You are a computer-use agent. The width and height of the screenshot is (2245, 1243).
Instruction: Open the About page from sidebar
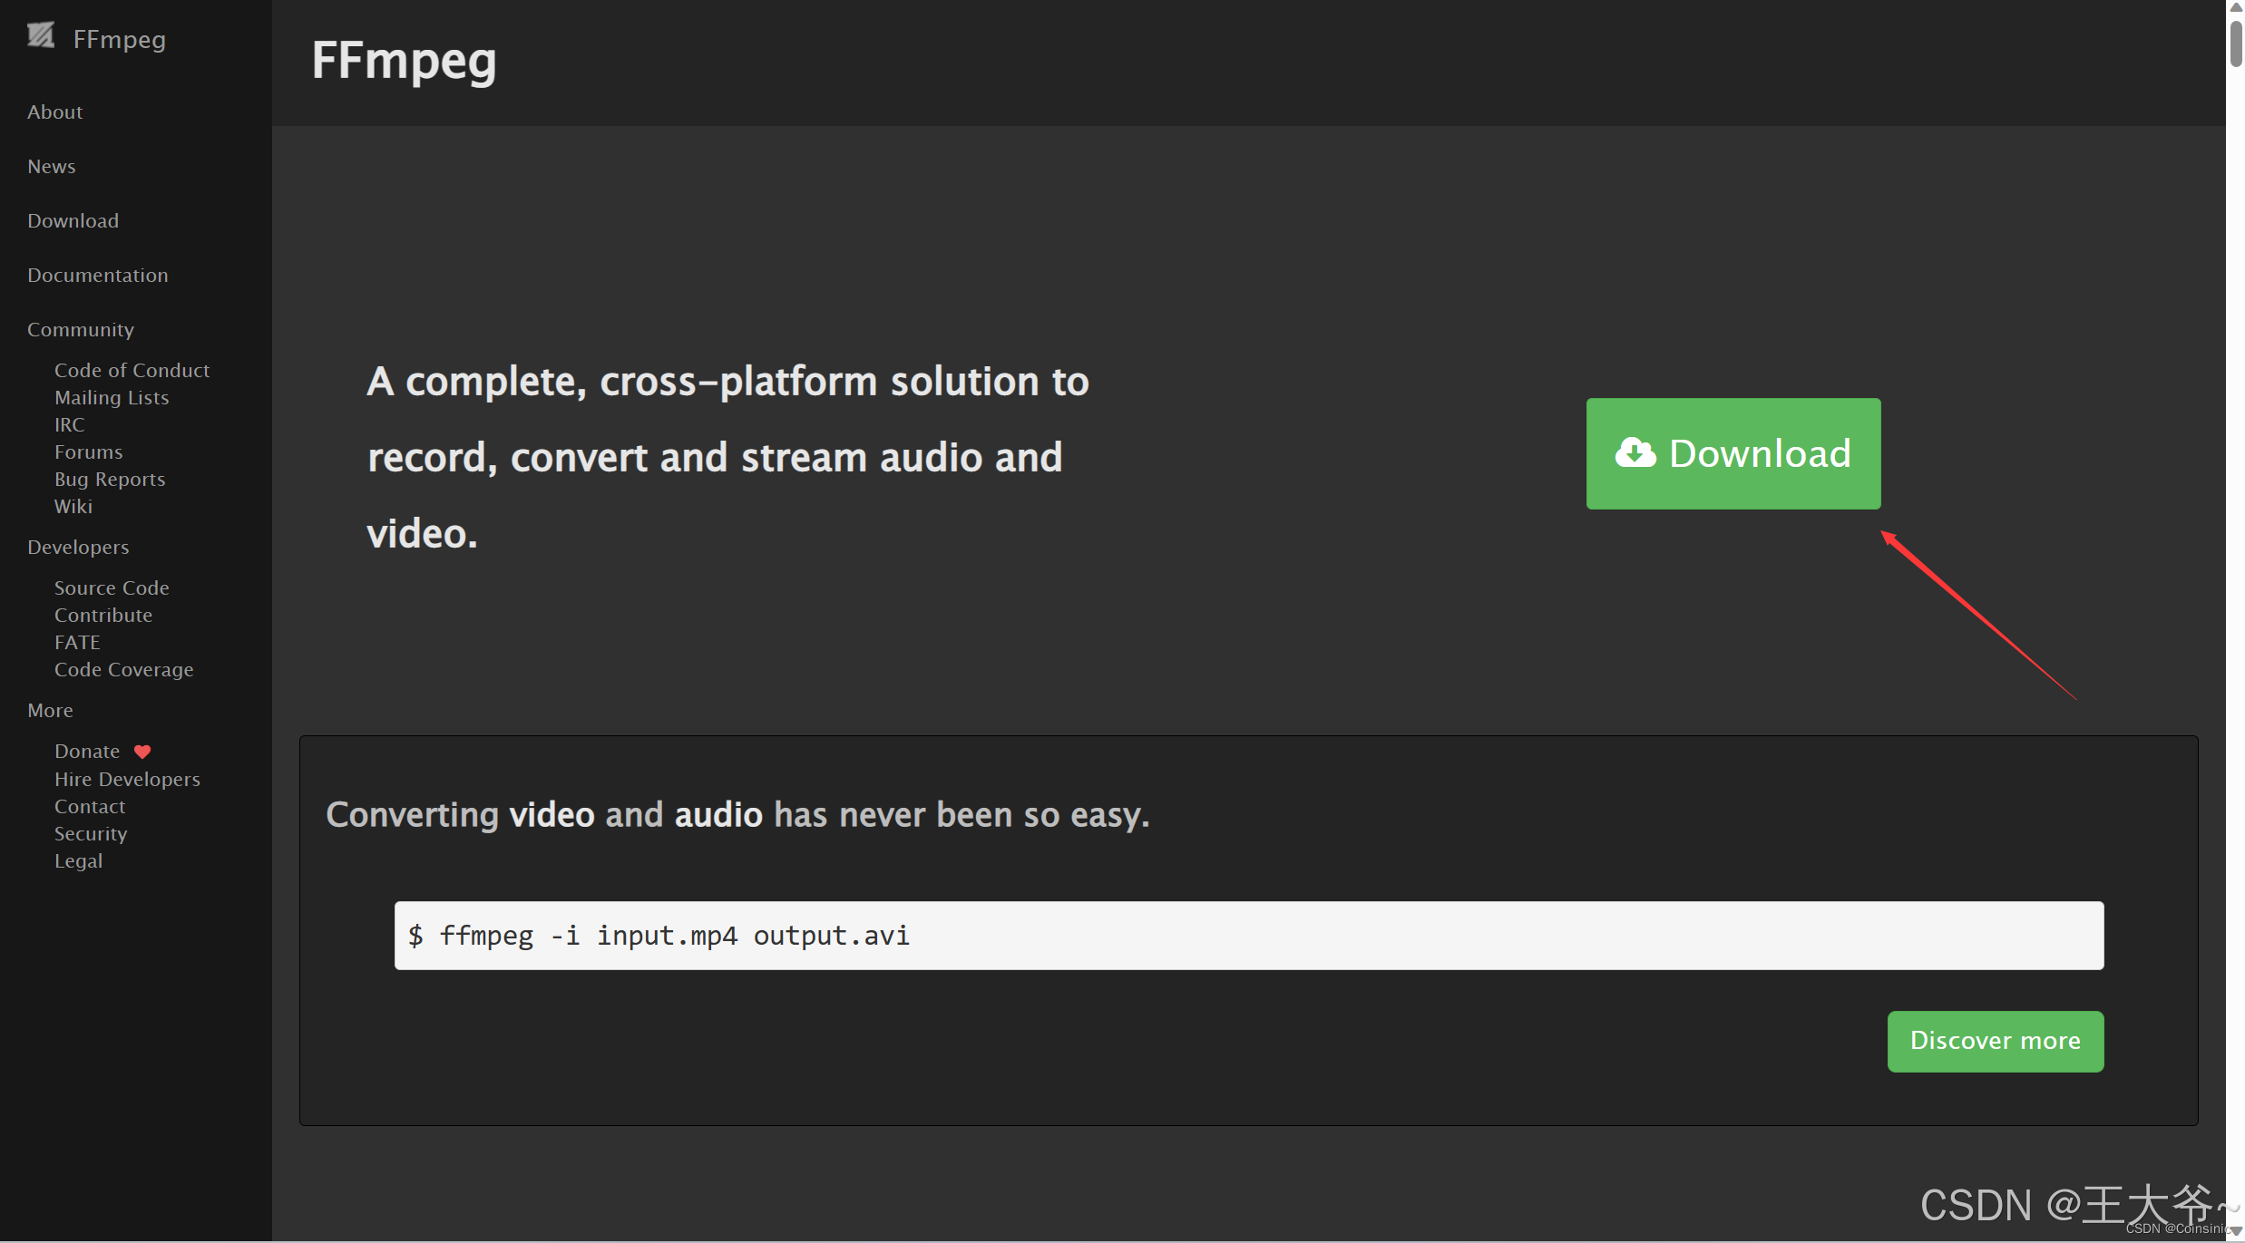coord(54,112)
